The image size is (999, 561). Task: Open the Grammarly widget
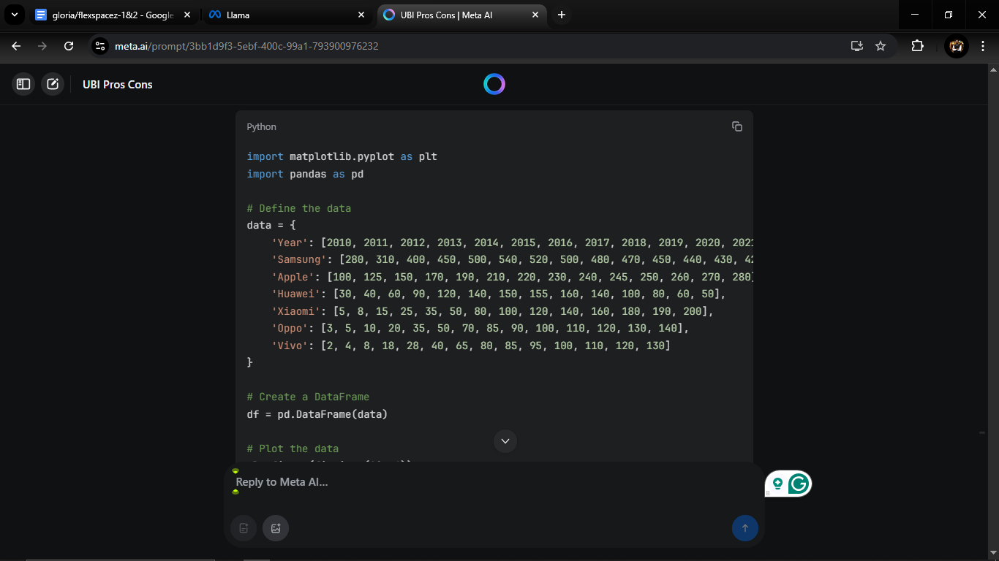(799, 484)
